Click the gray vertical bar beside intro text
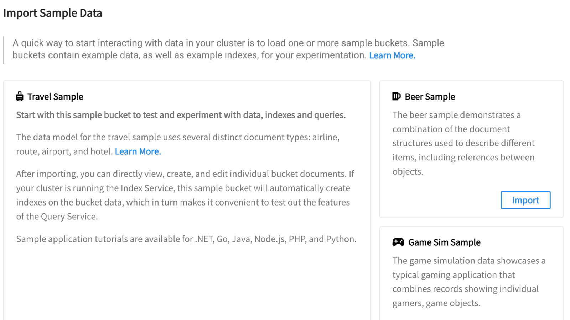The height and width of the screenshot is (320, 570). (4, 50)
